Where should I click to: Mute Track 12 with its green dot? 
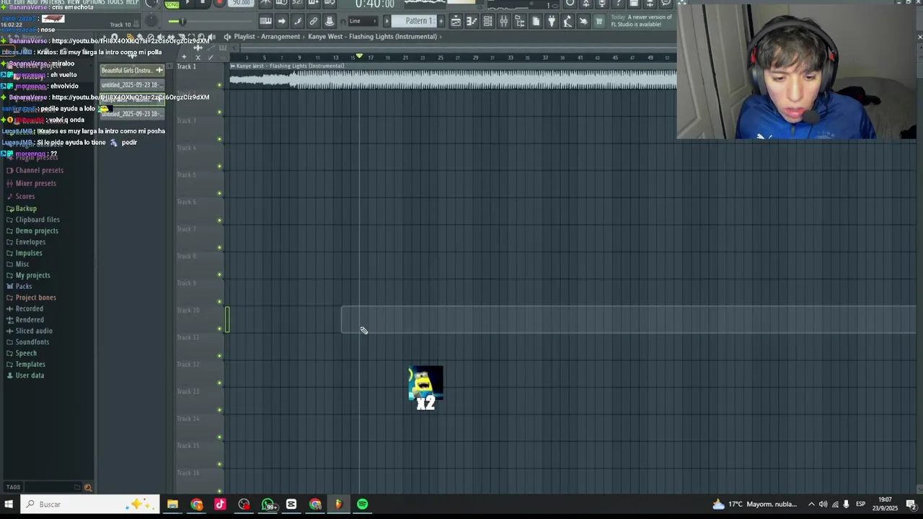point(220,383)
